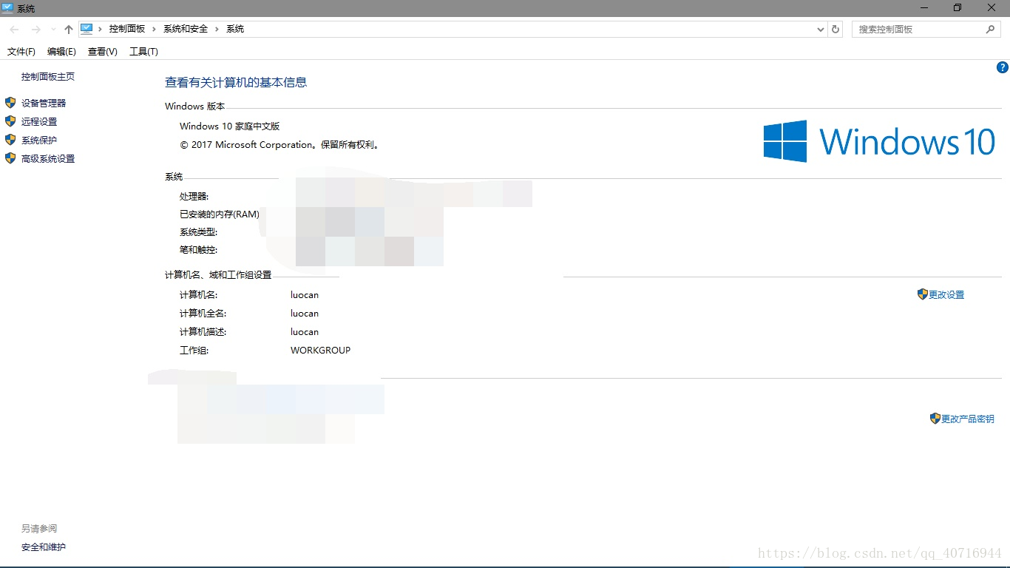This screenshot has width=1010, height=568.
Task: Click the Microsoft copyright text
Action: point(281,145)
